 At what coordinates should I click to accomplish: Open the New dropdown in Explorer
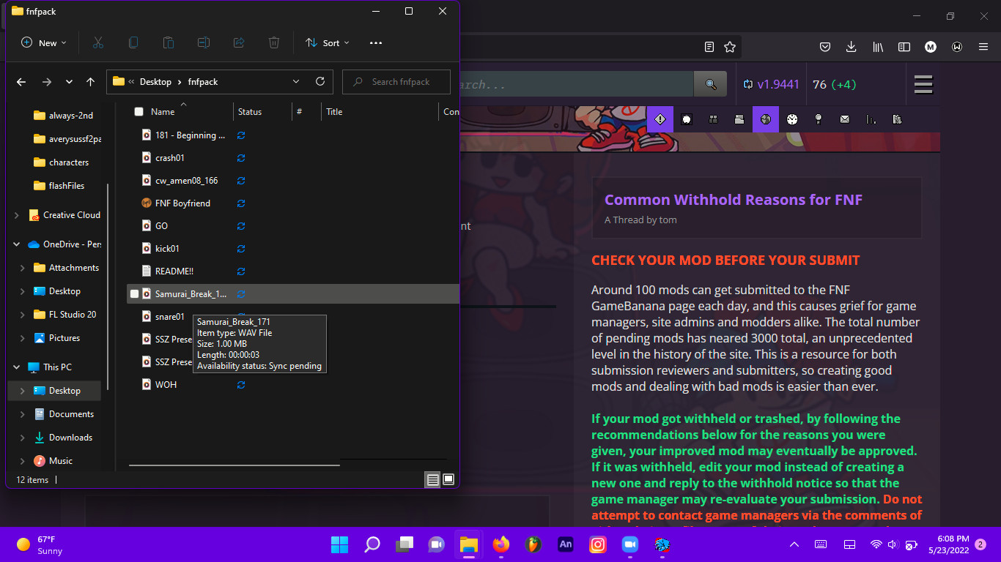point(43,42)
